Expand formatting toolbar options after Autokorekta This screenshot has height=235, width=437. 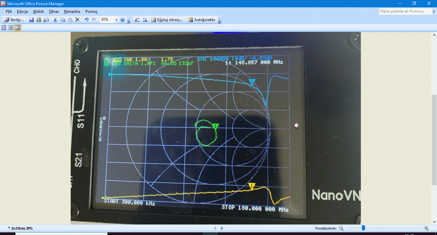(x=219, y=21)
